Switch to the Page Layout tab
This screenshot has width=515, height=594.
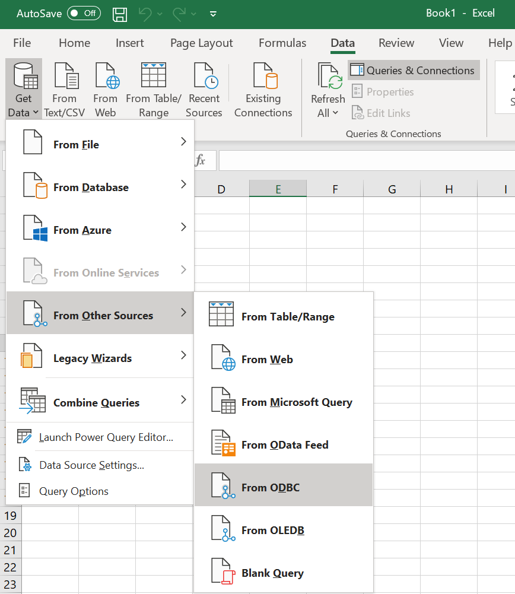click(202, 43)
